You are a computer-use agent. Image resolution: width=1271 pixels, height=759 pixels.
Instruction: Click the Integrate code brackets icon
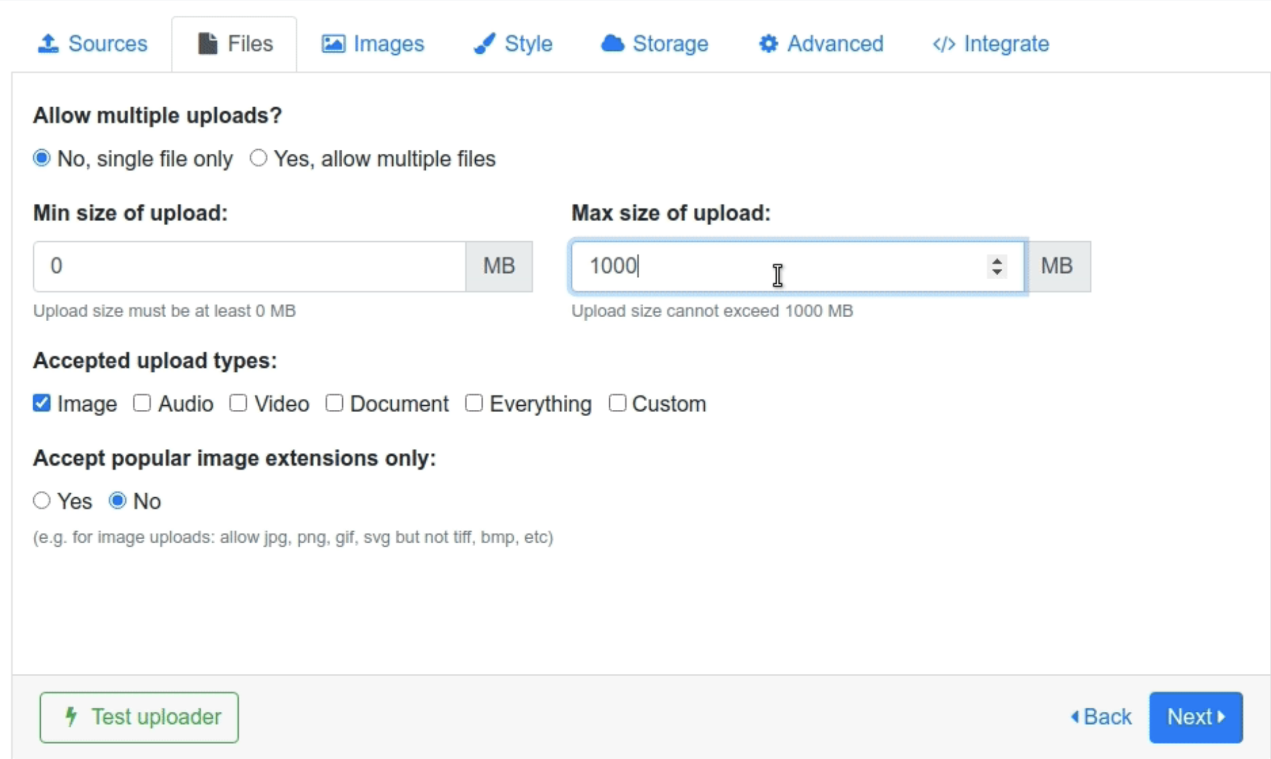click(944, 44)
